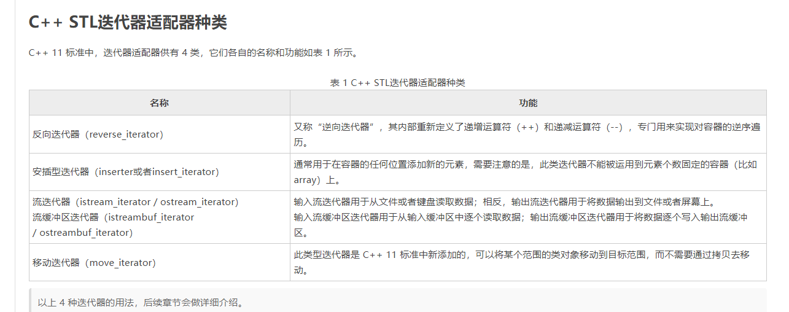Click the "名称" column header

pyautogui.click(x=159, y=103)
